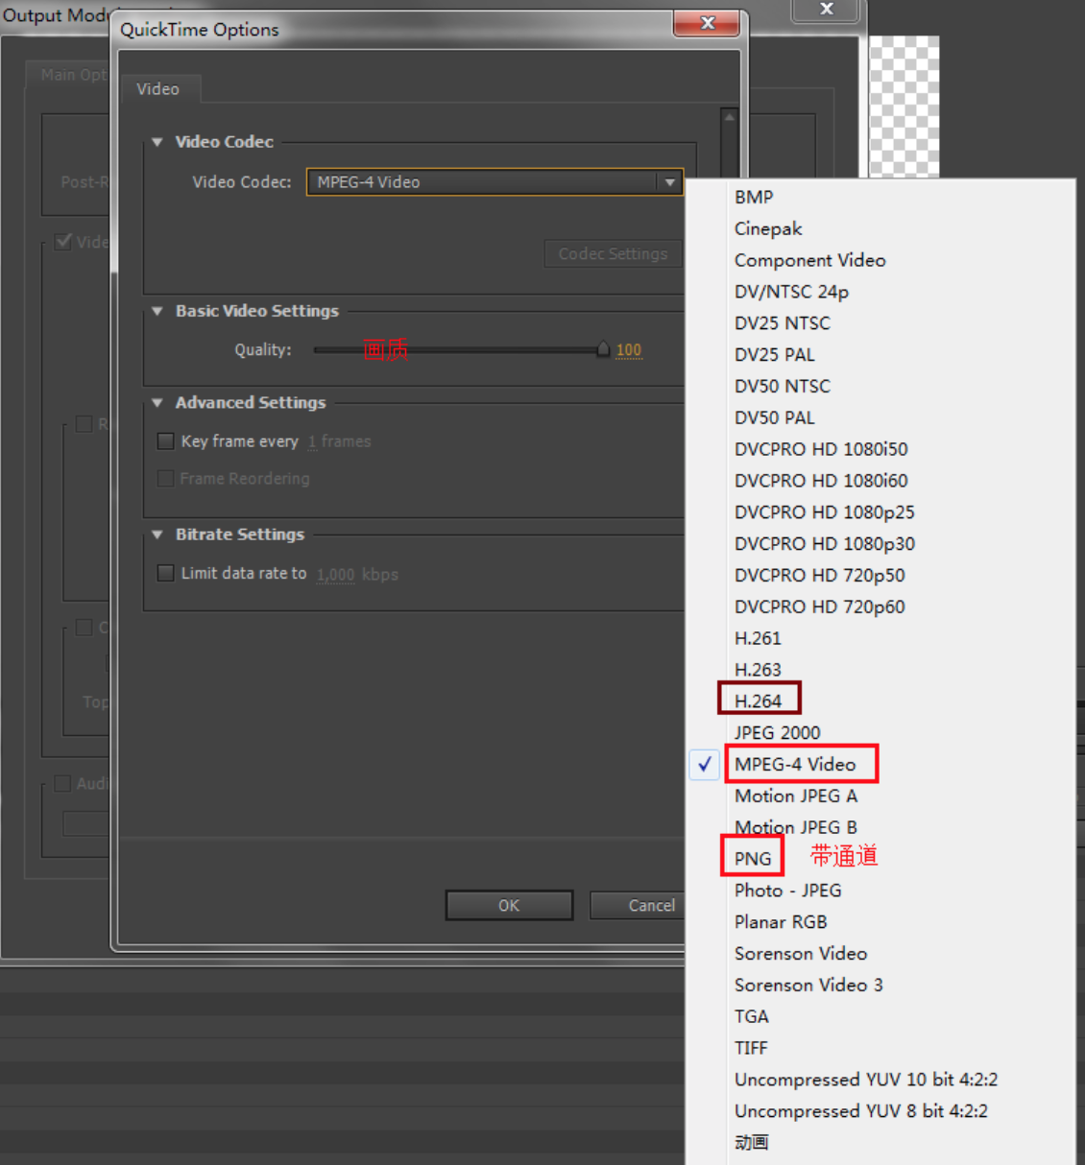This screenshot has width=1085, height=1165.
Task: Open the Video Codec dropdown arrow
Action: point(669,182)
